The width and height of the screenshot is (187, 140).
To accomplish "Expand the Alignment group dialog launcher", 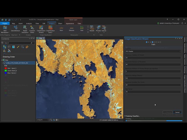I will coord(20,35).
